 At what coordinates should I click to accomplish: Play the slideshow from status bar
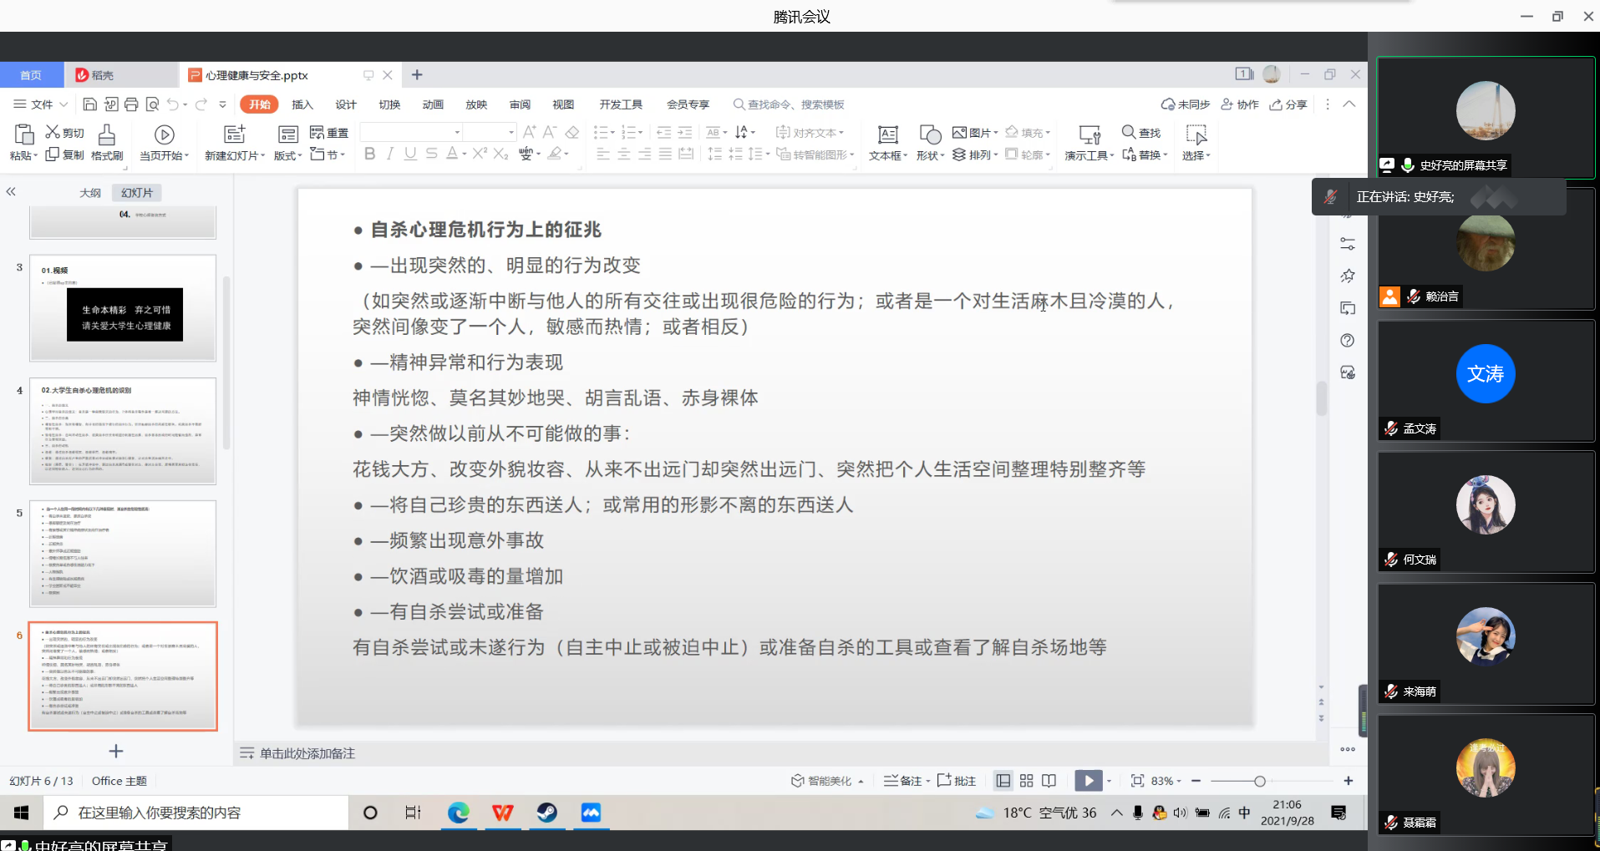click(1088, 781)
